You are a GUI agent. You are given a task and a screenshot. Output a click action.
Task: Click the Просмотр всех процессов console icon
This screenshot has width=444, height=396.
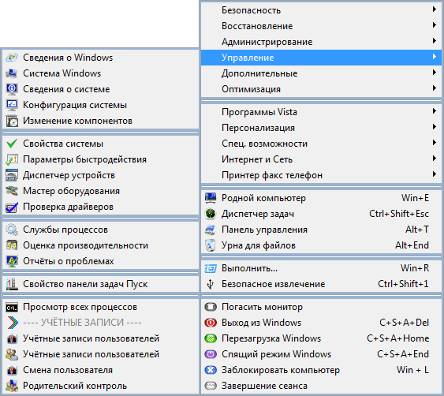tap(12, 308)
